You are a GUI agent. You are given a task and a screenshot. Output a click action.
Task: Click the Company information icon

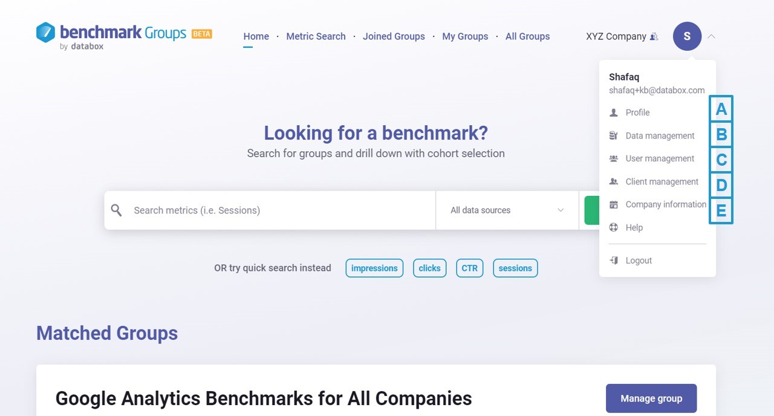click(x=613, y=204)
